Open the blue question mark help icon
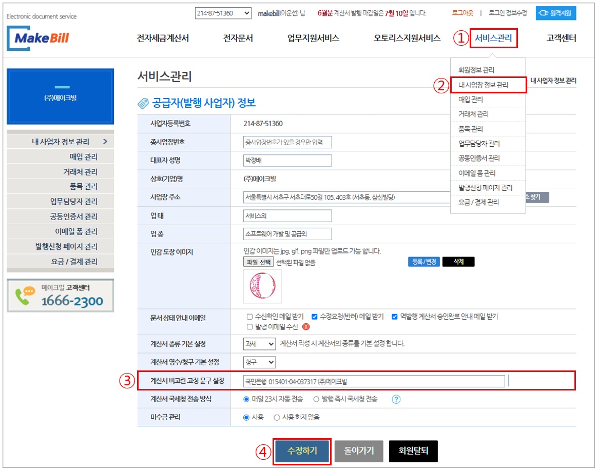This screenshot has width=598, height=470. [396, 399]
